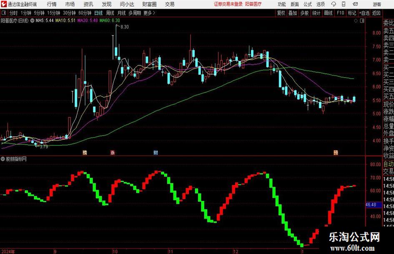394x254 pixels.
Task: Toggle the left sidebar panel icon
Action: 4,13
